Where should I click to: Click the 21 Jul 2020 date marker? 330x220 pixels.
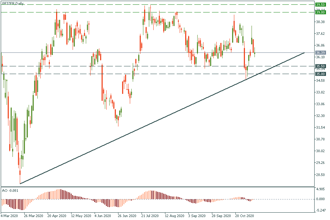(x=150, y=216)
